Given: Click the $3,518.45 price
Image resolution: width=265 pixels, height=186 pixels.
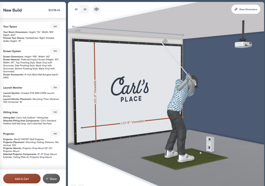Looking at the screenshot, I should click(54, 10).
